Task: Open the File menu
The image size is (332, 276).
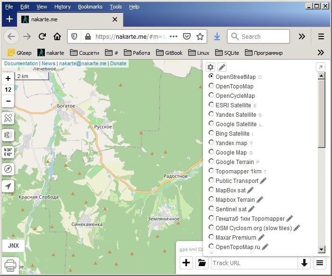Action: click(9, 7)
